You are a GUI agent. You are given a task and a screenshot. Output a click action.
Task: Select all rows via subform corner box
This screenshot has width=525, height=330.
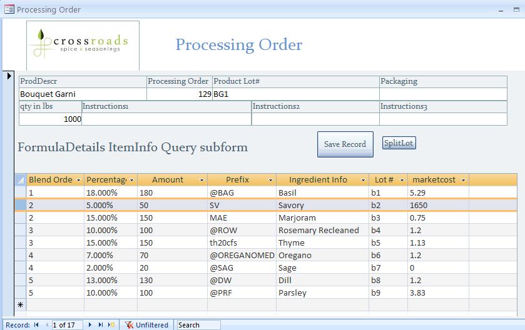(20, 180)
